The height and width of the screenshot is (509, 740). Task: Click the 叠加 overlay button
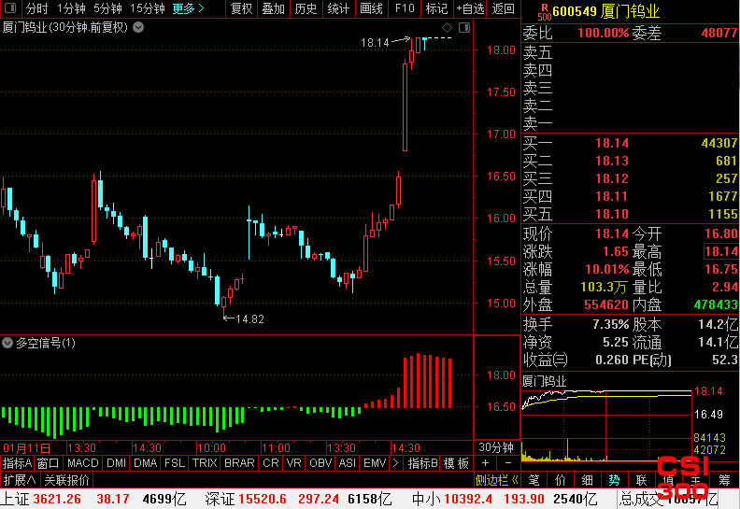coord(274,8)
